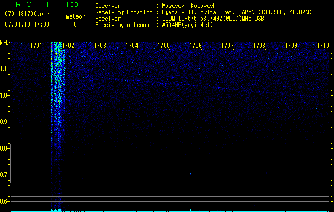This screenshot has height=212, width=334.
Task: Click the kHz axis unit label
Action: pos(5,43)
